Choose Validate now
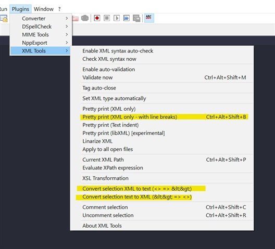Screen dimensions: 275x249 pyautogui.click(x=161, y=77)
